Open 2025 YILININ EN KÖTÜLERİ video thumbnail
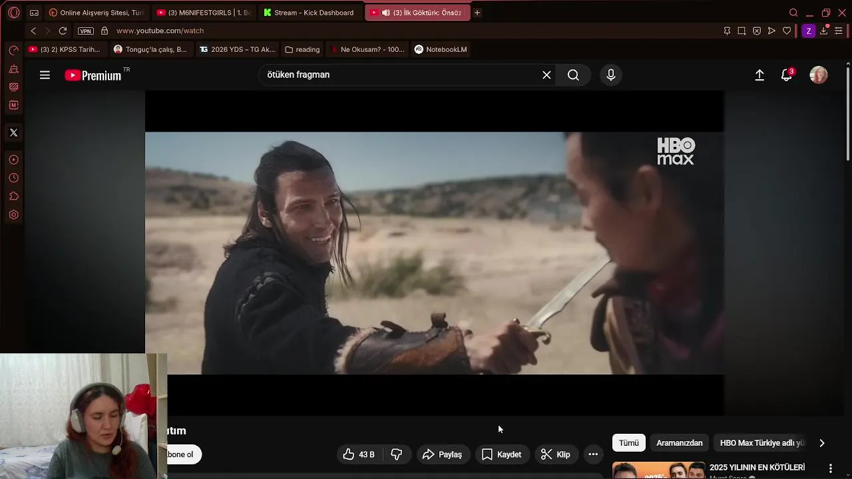 (x=659, y=470)
